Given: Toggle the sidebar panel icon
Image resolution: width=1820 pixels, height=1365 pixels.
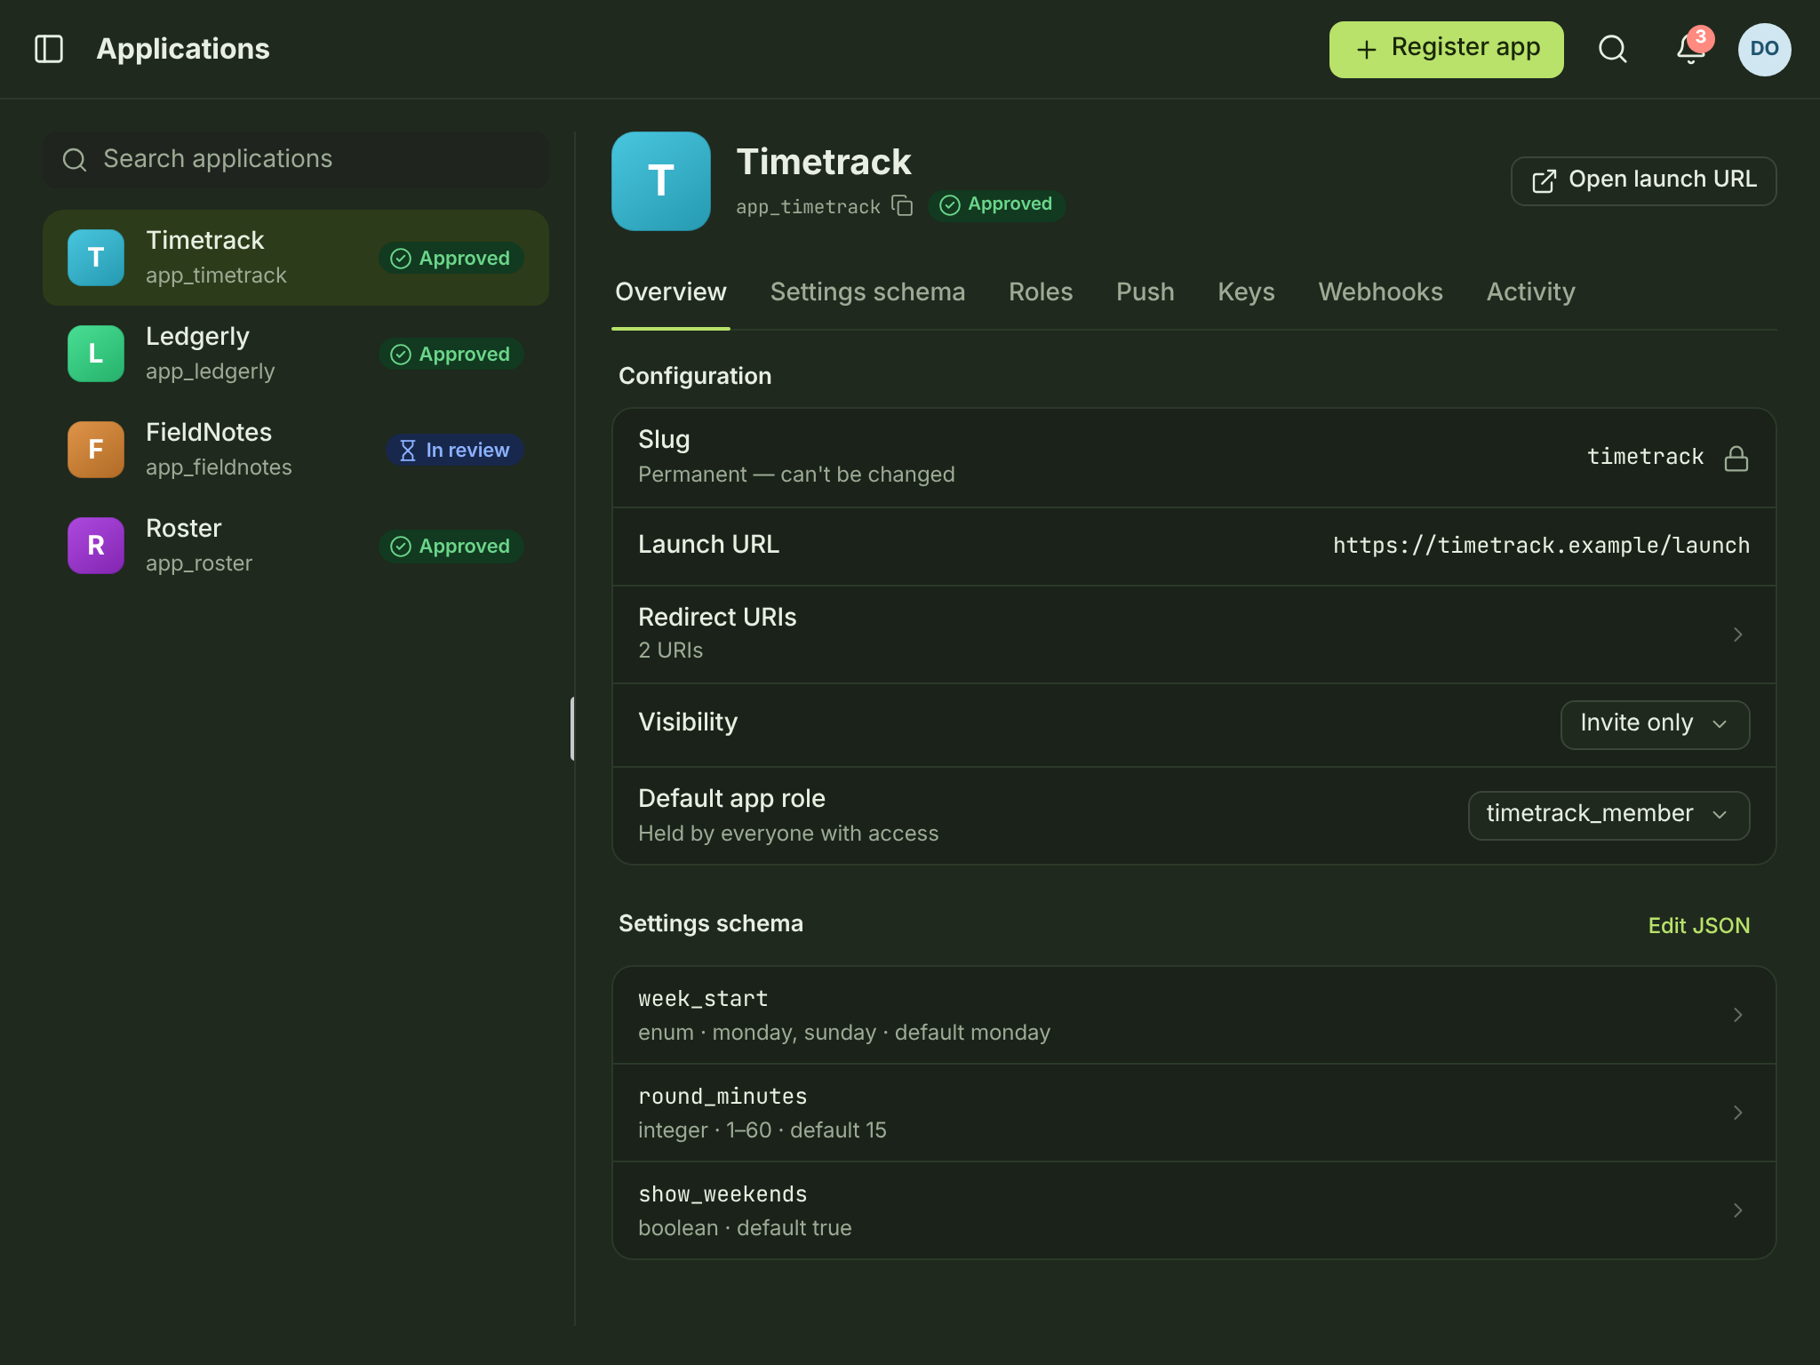Looking at the screenshot, I should [x=49, y=49].
